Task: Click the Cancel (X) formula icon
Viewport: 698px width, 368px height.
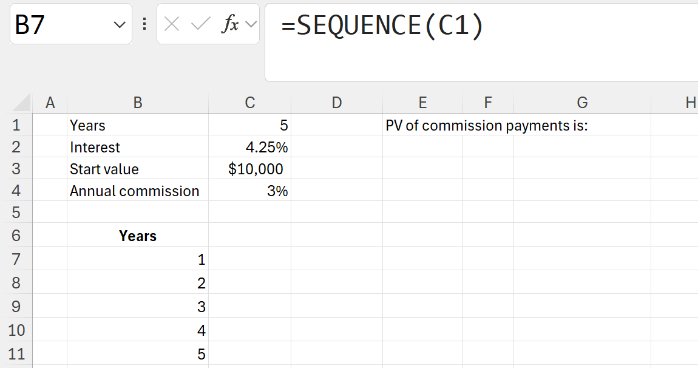Action: click(x=172, y=24)
